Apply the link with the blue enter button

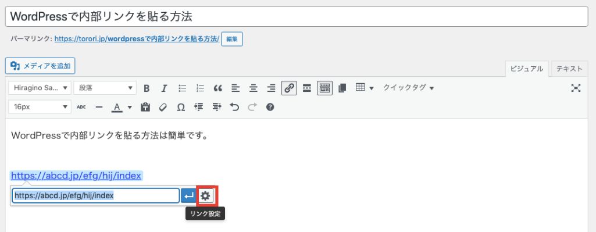coord(188,196)
